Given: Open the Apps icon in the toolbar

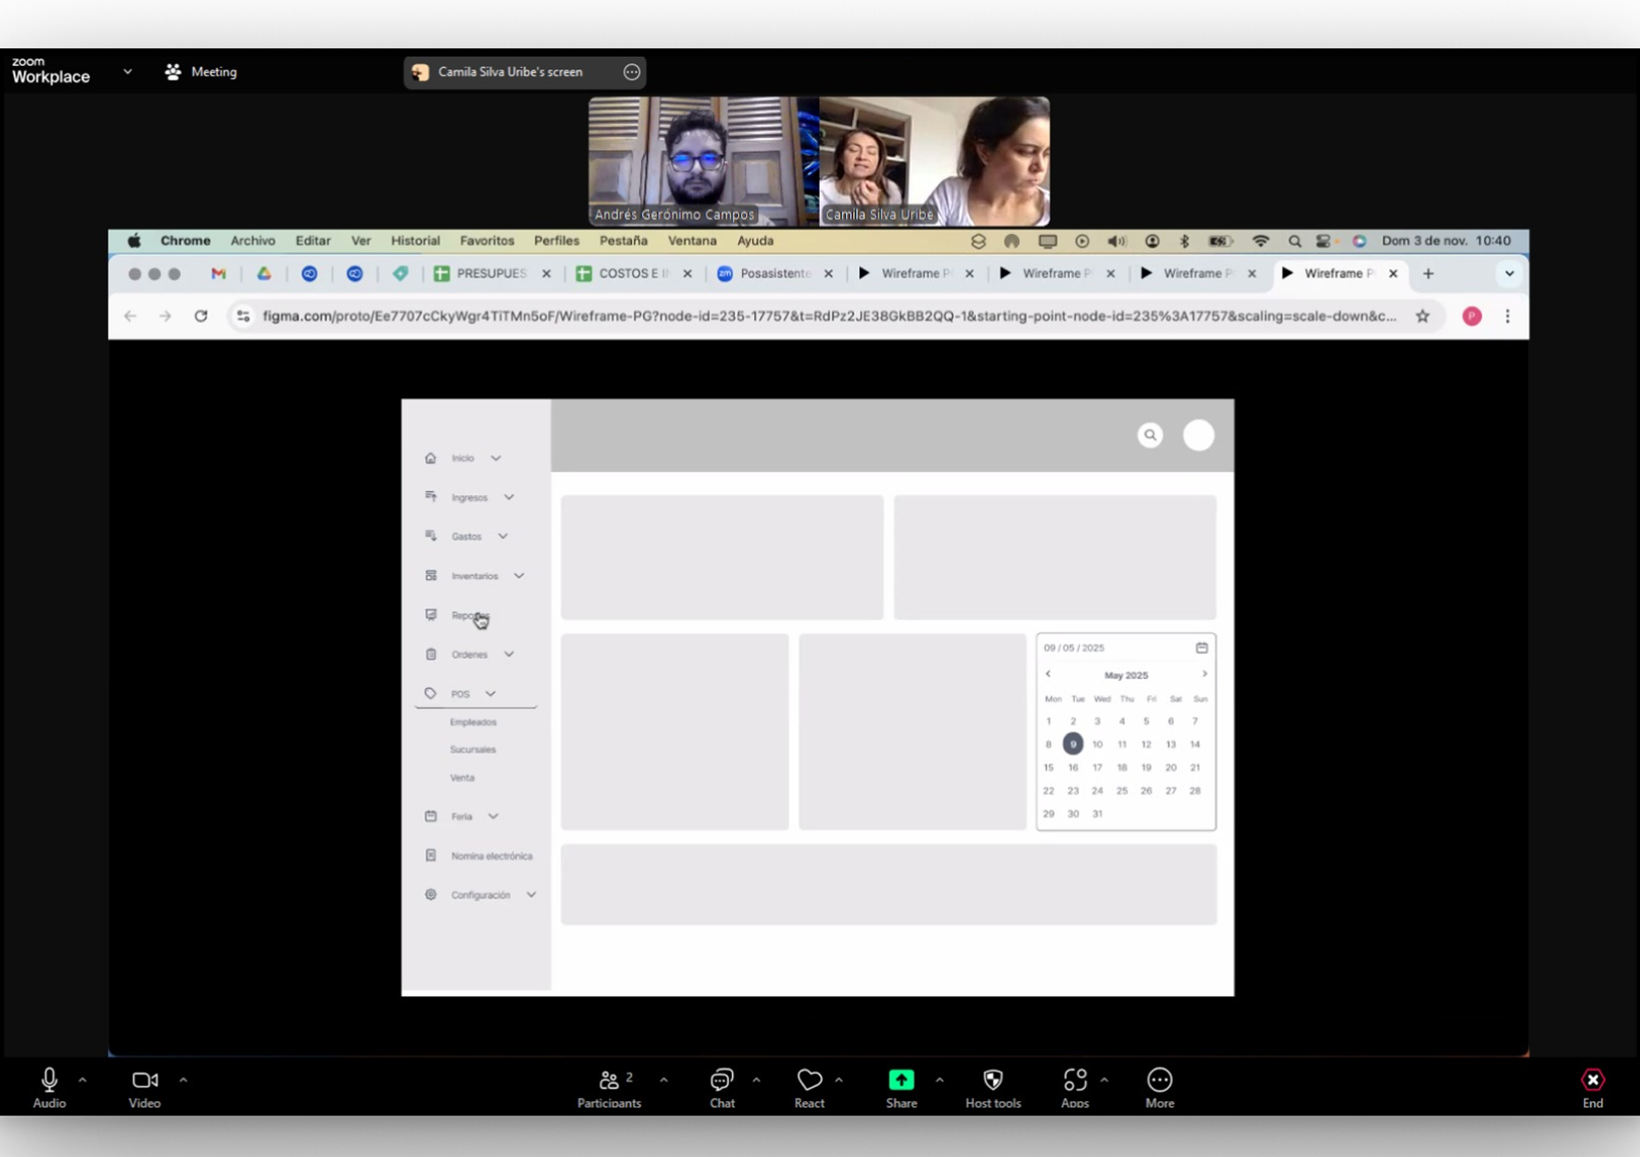Looking at the screenshot, I should [x=1074, y=1081].
